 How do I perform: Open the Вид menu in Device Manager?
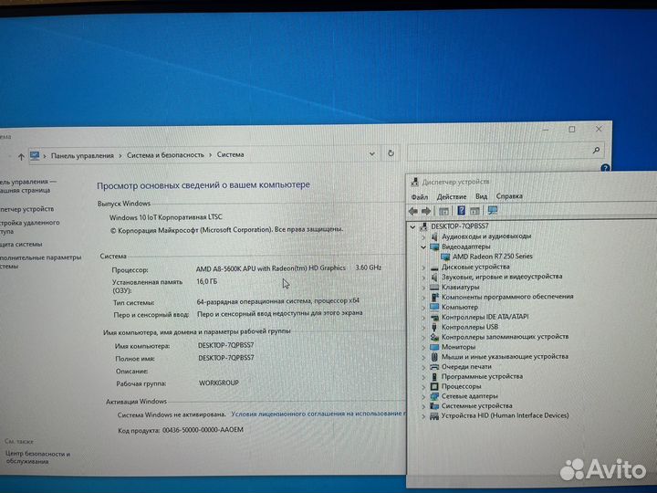coord(481,196)
